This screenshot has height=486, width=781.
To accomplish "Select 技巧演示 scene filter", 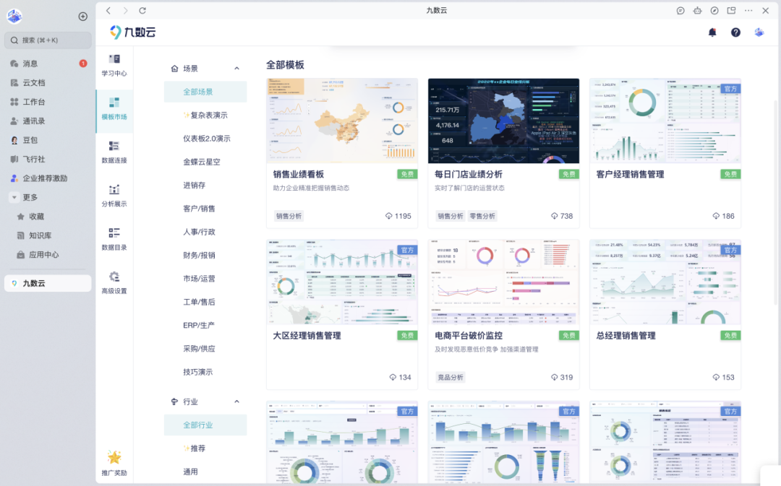I will [205, 373].
